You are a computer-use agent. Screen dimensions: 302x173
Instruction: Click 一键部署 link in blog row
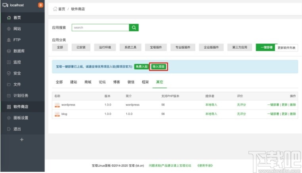273,114
